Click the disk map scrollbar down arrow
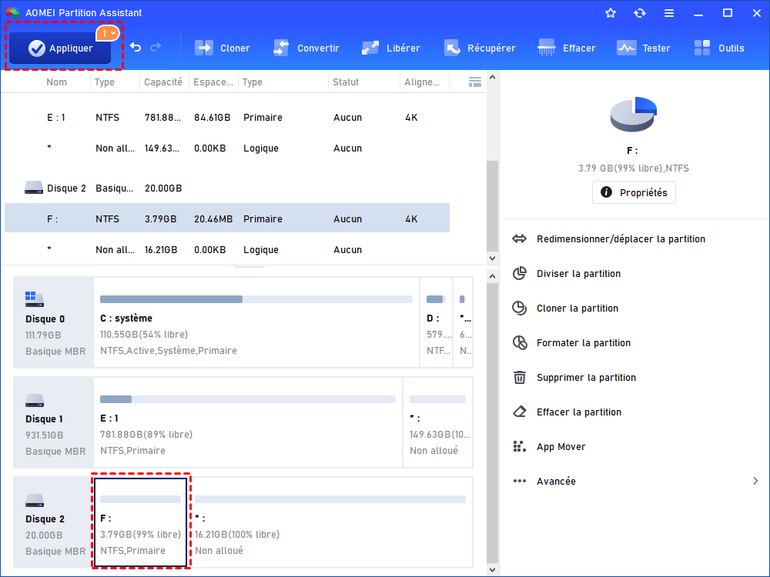Viewport: 770px width, 577px height. pos(492,569)
